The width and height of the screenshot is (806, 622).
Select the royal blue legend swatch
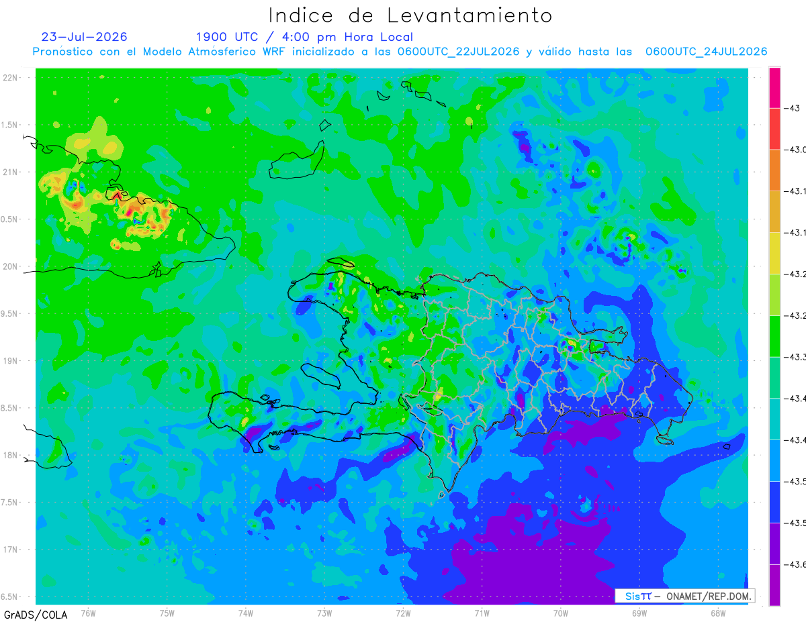(774, 502)
